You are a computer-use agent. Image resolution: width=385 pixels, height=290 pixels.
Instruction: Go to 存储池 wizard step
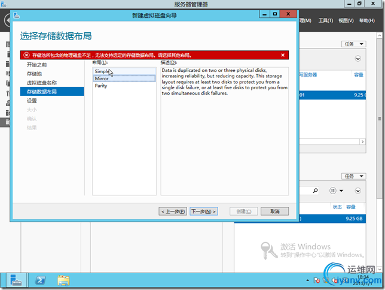[x=34, y=74]
